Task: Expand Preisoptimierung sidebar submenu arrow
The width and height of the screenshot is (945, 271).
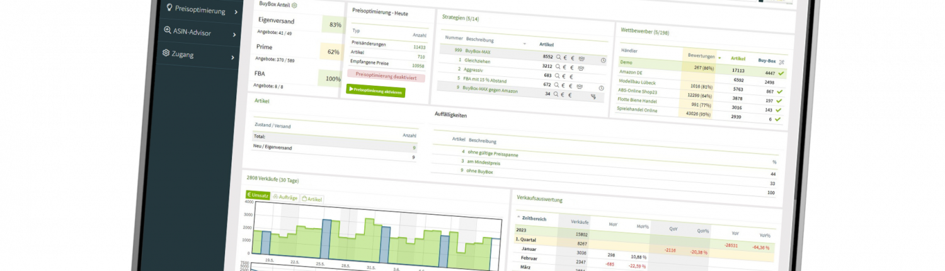Action: point(236,12)
